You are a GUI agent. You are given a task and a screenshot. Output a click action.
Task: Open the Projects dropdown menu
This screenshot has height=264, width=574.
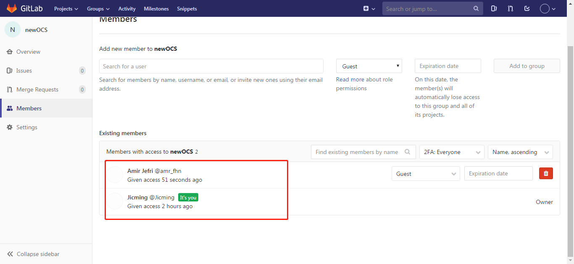[x=66, y=8]
